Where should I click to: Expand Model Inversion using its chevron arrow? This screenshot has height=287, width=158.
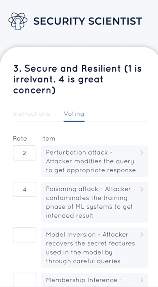pyautogui.click(x=142, y=235)
